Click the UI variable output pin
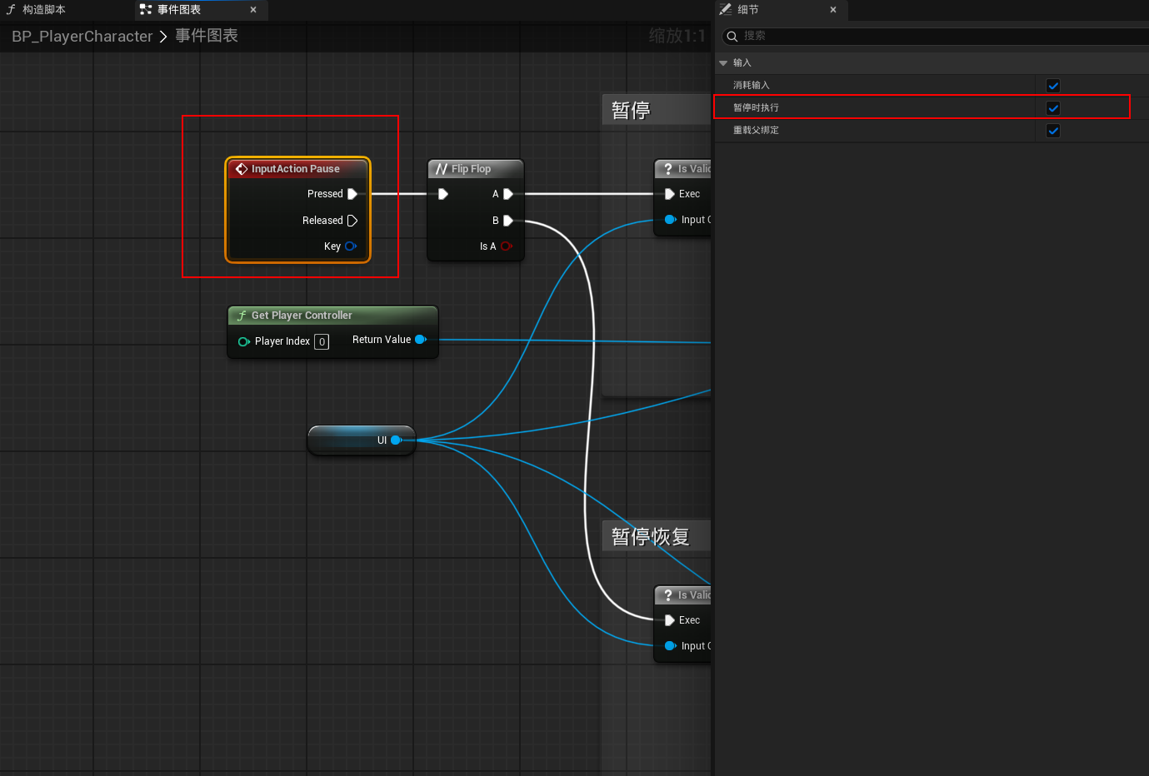Image resolution: width=1149 pixels, height=776 pixels. click(397, 440)
